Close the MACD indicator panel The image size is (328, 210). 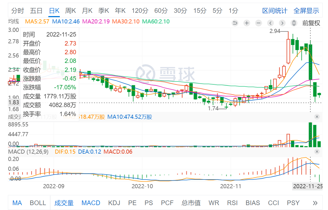tap(317, 152)
